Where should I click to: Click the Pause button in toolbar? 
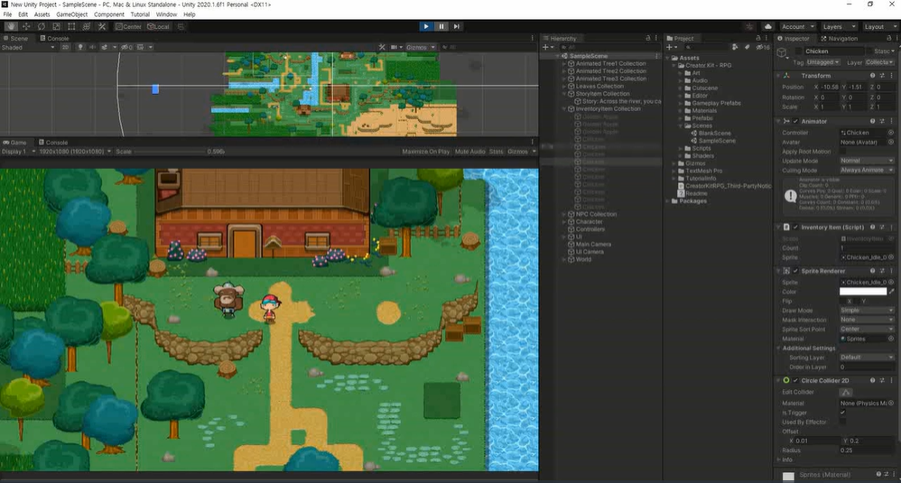click(x=441, y=26)
